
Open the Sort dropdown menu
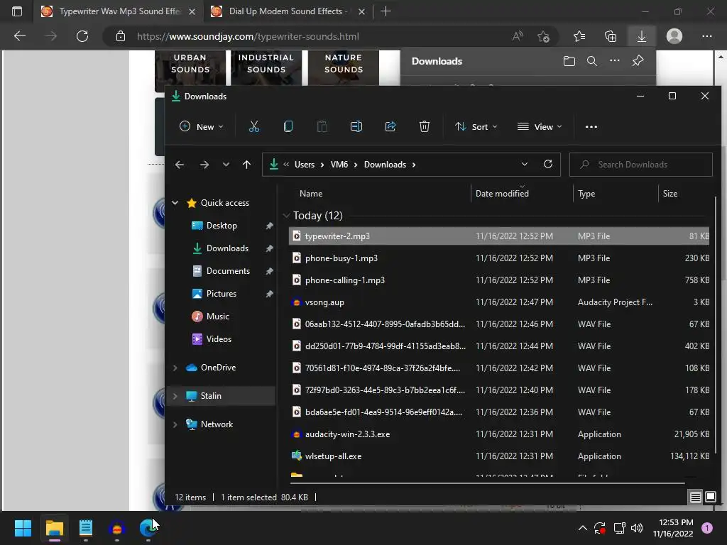click(476, 126)
